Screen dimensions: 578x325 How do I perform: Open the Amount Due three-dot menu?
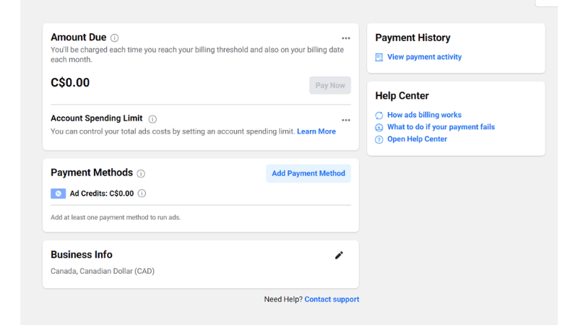pyautogui.click(x=346, y=38)
